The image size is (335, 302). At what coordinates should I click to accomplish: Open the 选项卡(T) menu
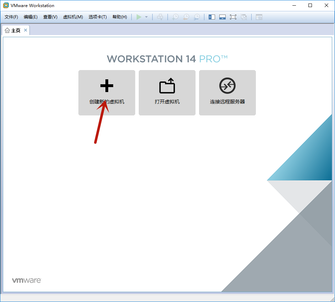(x=98, y=17)
